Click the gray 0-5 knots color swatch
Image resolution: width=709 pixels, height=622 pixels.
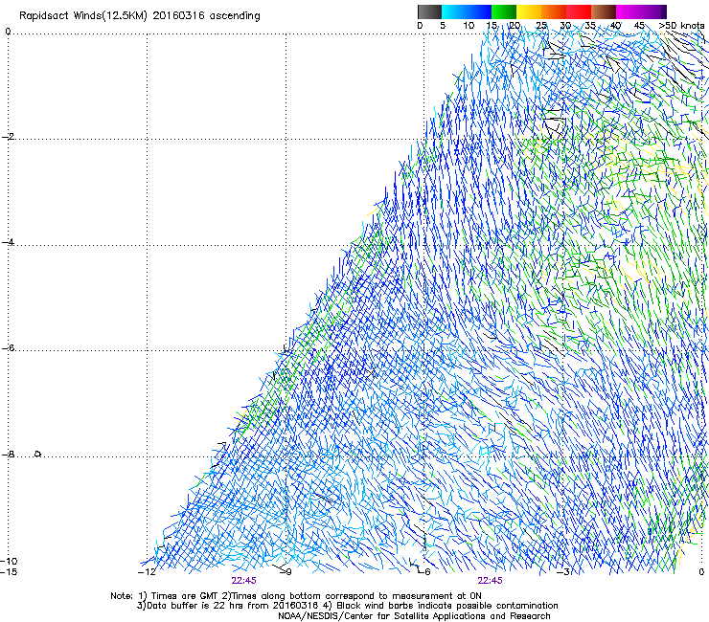(429, 11)
